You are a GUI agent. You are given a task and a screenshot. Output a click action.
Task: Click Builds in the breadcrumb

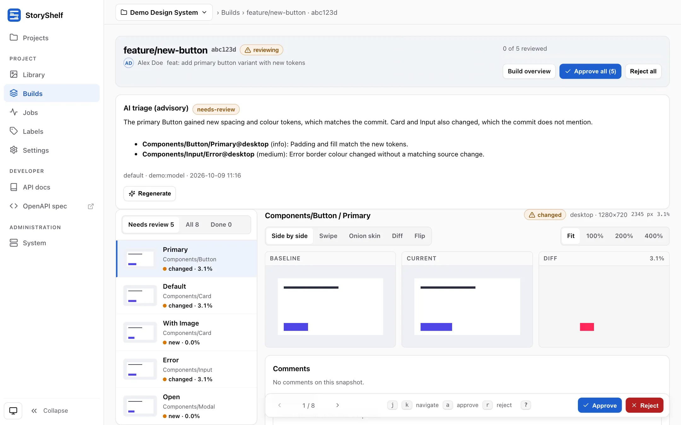(x=230, y=13)
